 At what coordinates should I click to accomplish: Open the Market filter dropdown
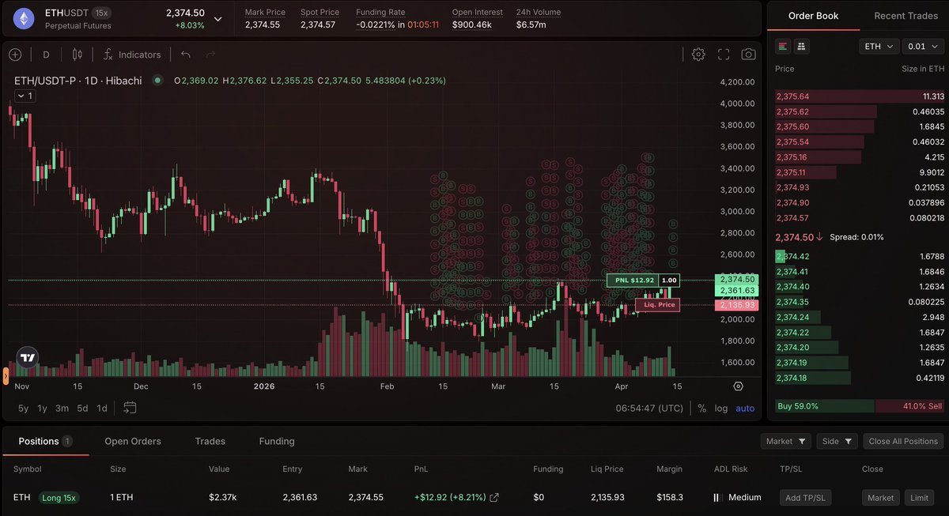click(787, 442)
